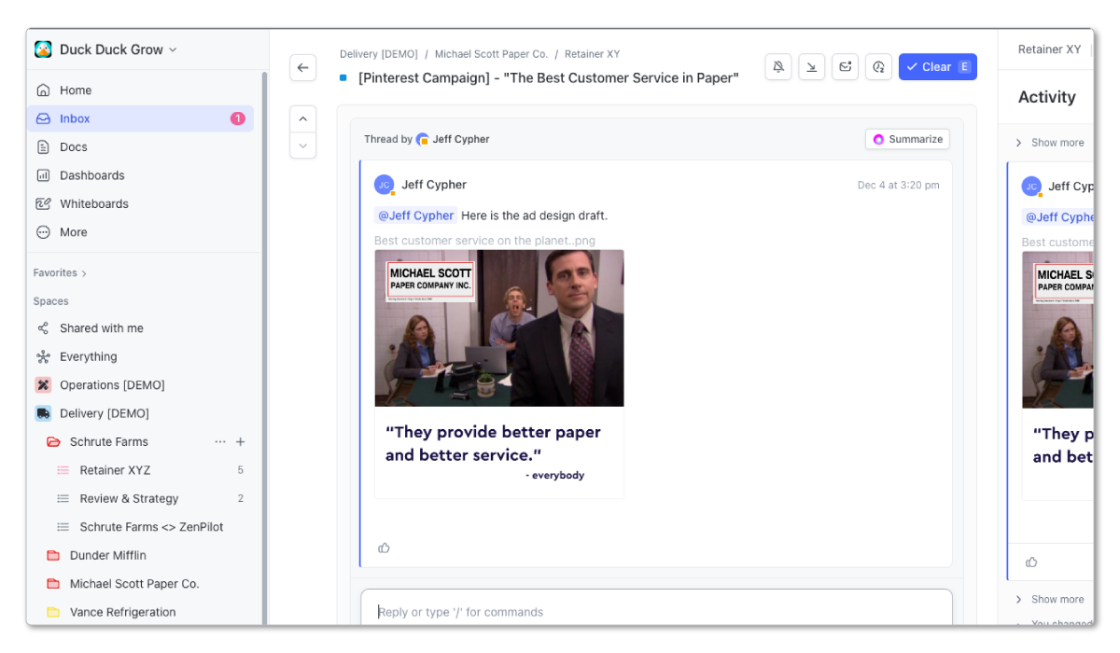
Task: Like the comment in the main thread
Action: coord(384,548)
